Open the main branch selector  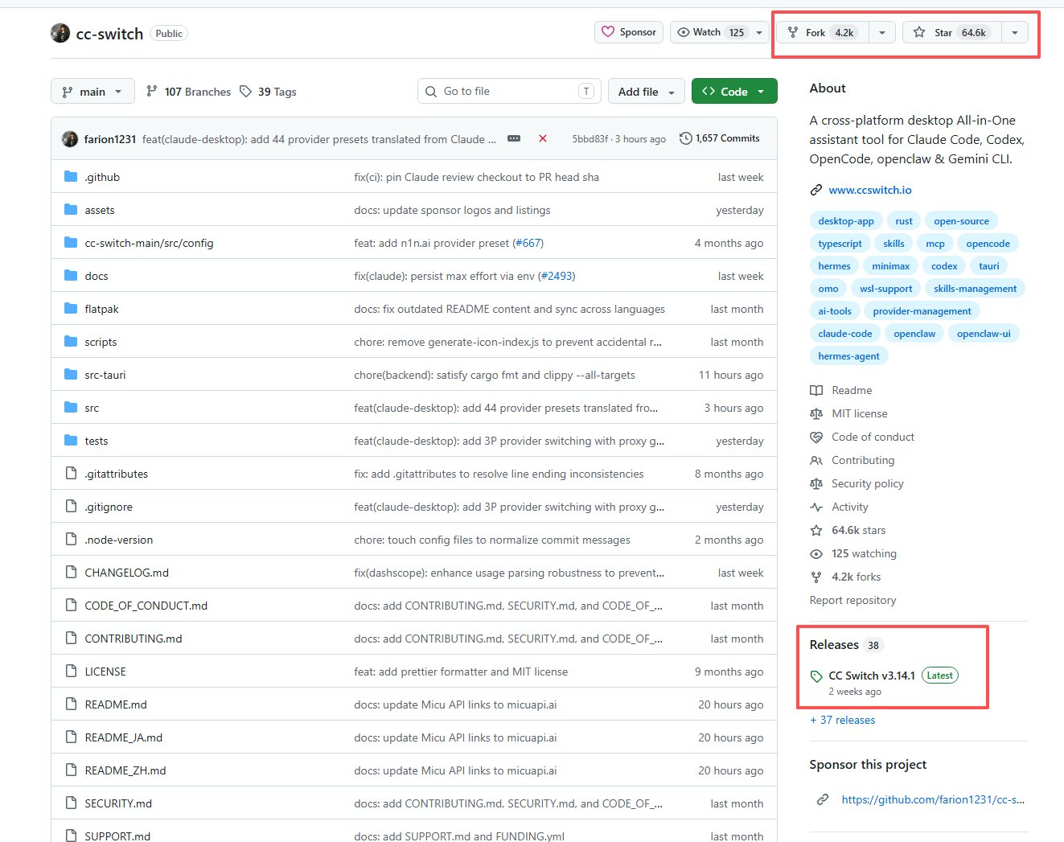[92, 92]
